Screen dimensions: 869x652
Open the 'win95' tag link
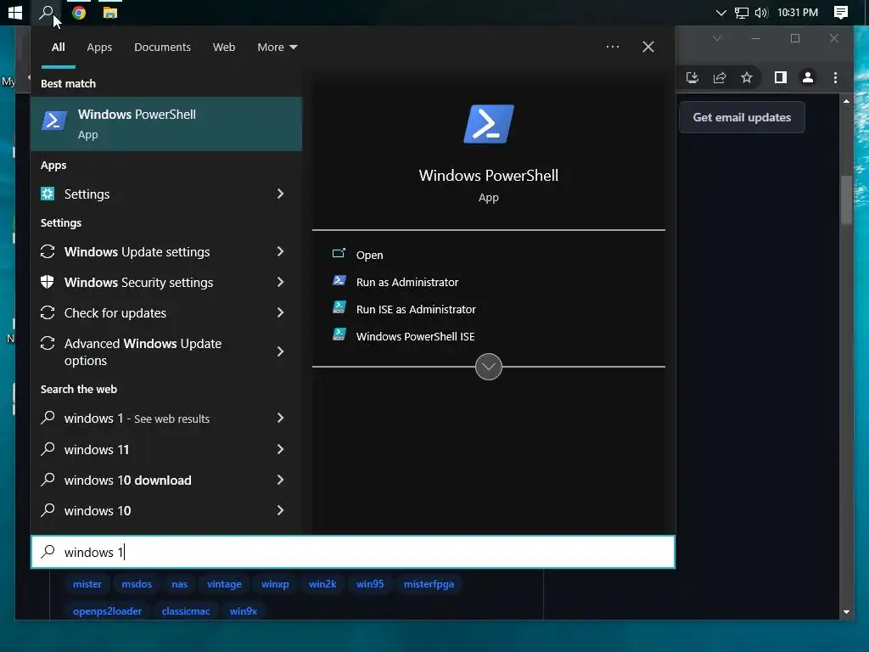370,584
